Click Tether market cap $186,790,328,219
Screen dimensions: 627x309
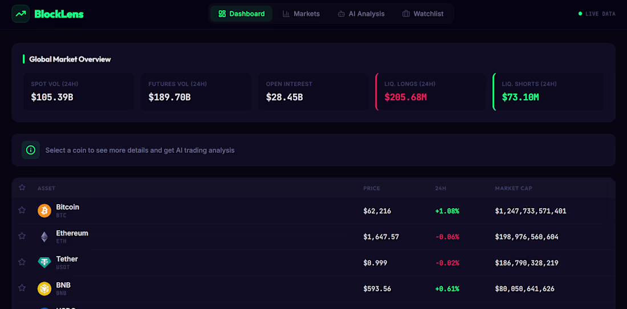[x=527, y=263]
